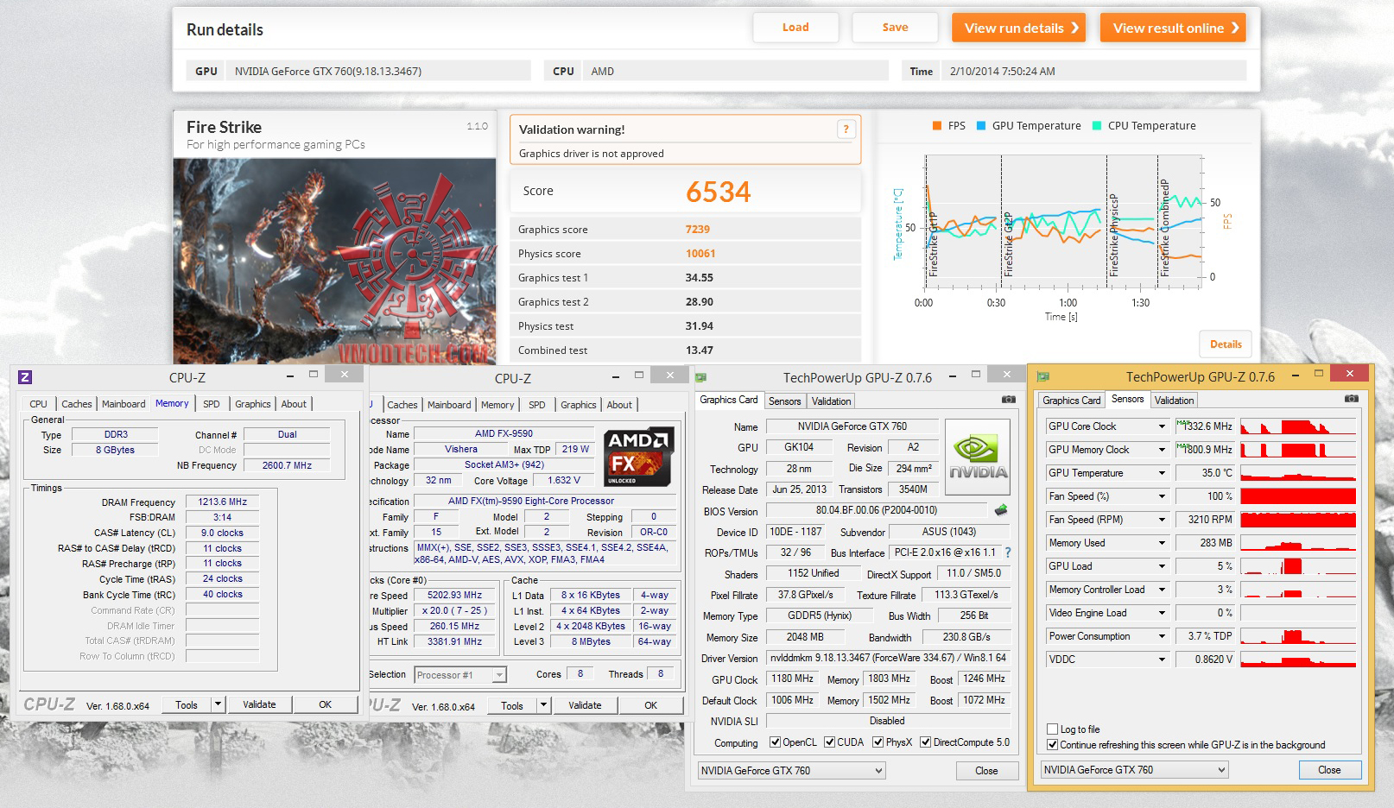Toggle the CUDA checkbox

pos(830,742)
